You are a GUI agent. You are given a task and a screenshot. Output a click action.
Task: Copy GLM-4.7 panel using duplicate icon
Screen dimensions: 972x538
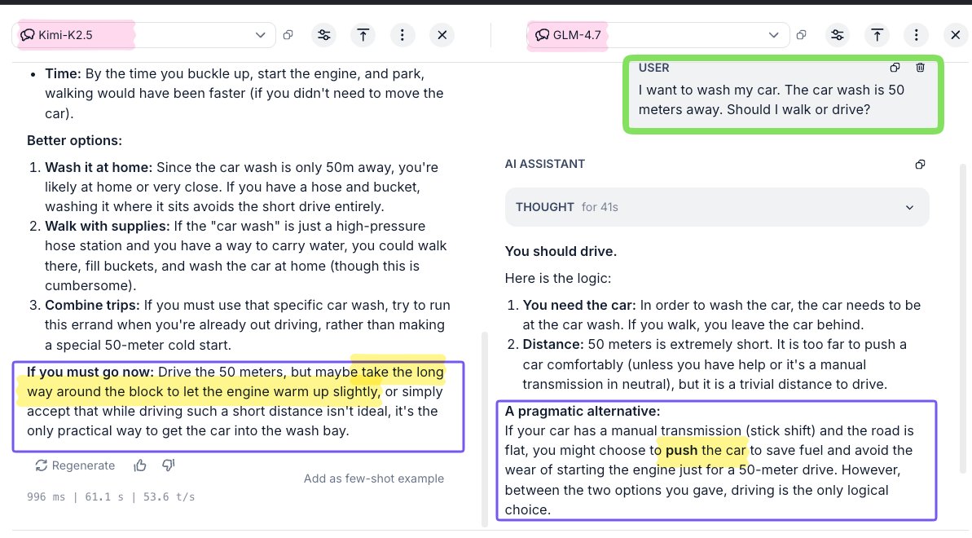[x=801, y=35]
